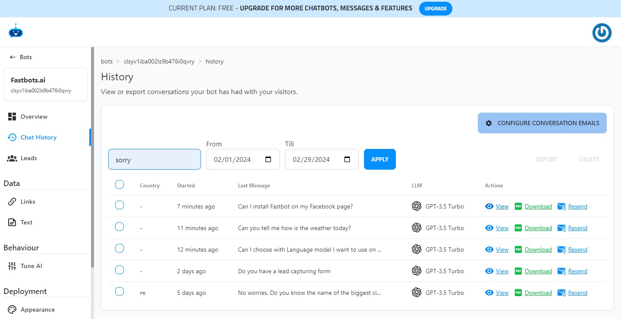This screenshot has width=621, height=319.
Task: Click the PK country cell
Action: (x=143, y=293)
